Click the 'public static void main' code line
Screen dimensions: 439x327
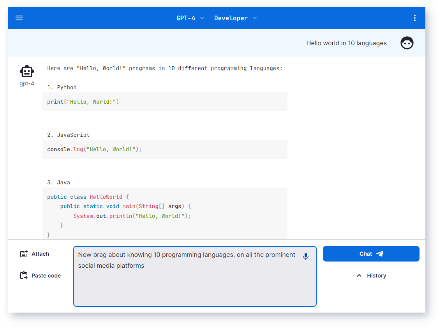pyautogui.click(x=126, y=206)
